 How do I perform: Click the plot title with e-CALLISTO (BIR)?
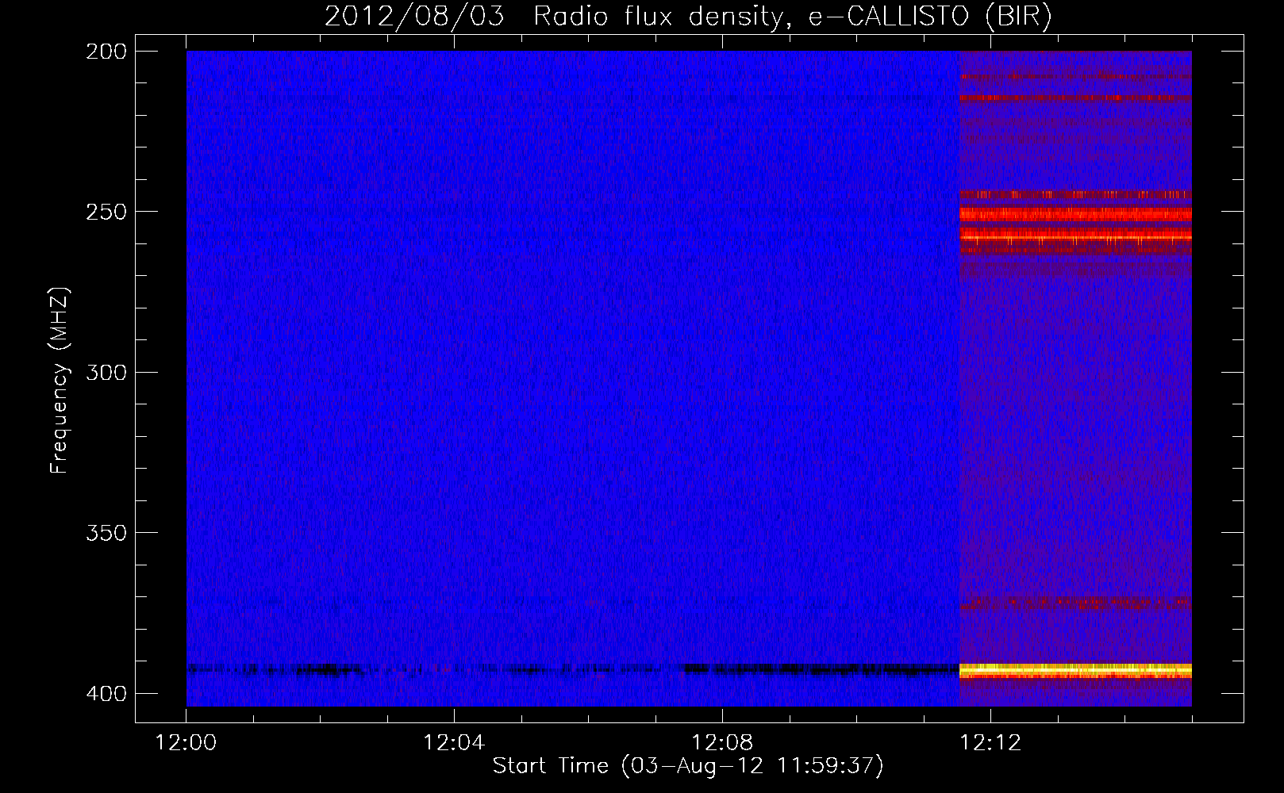pos(688,16)
